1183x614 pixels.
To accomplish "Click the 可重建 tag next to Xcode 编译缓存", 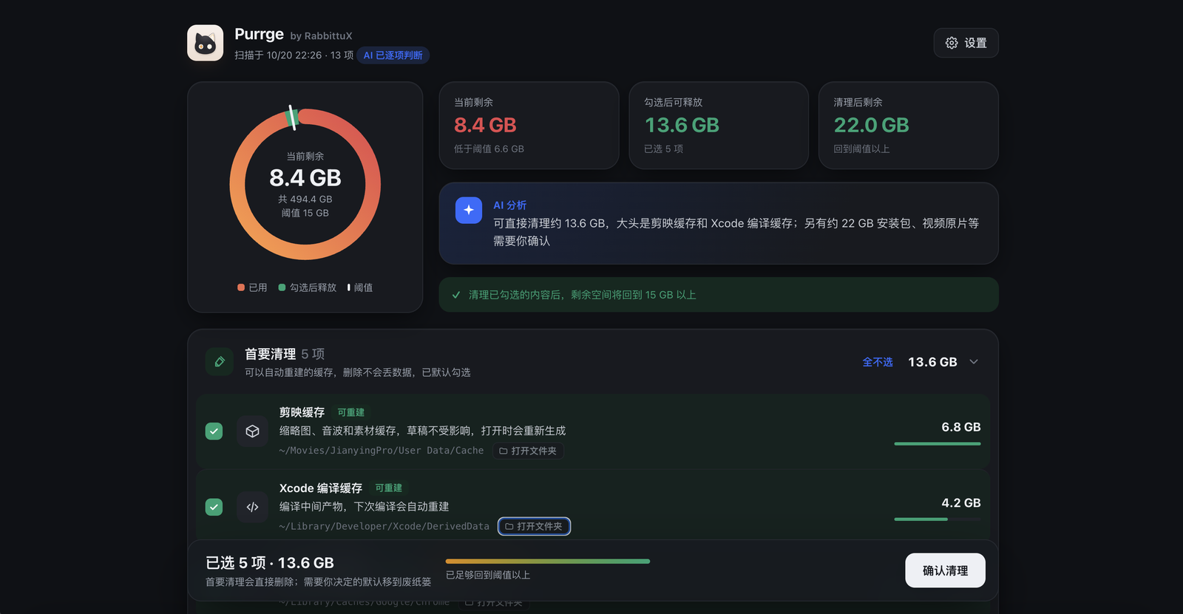I will pyautogui.click(x=388, y=488).
